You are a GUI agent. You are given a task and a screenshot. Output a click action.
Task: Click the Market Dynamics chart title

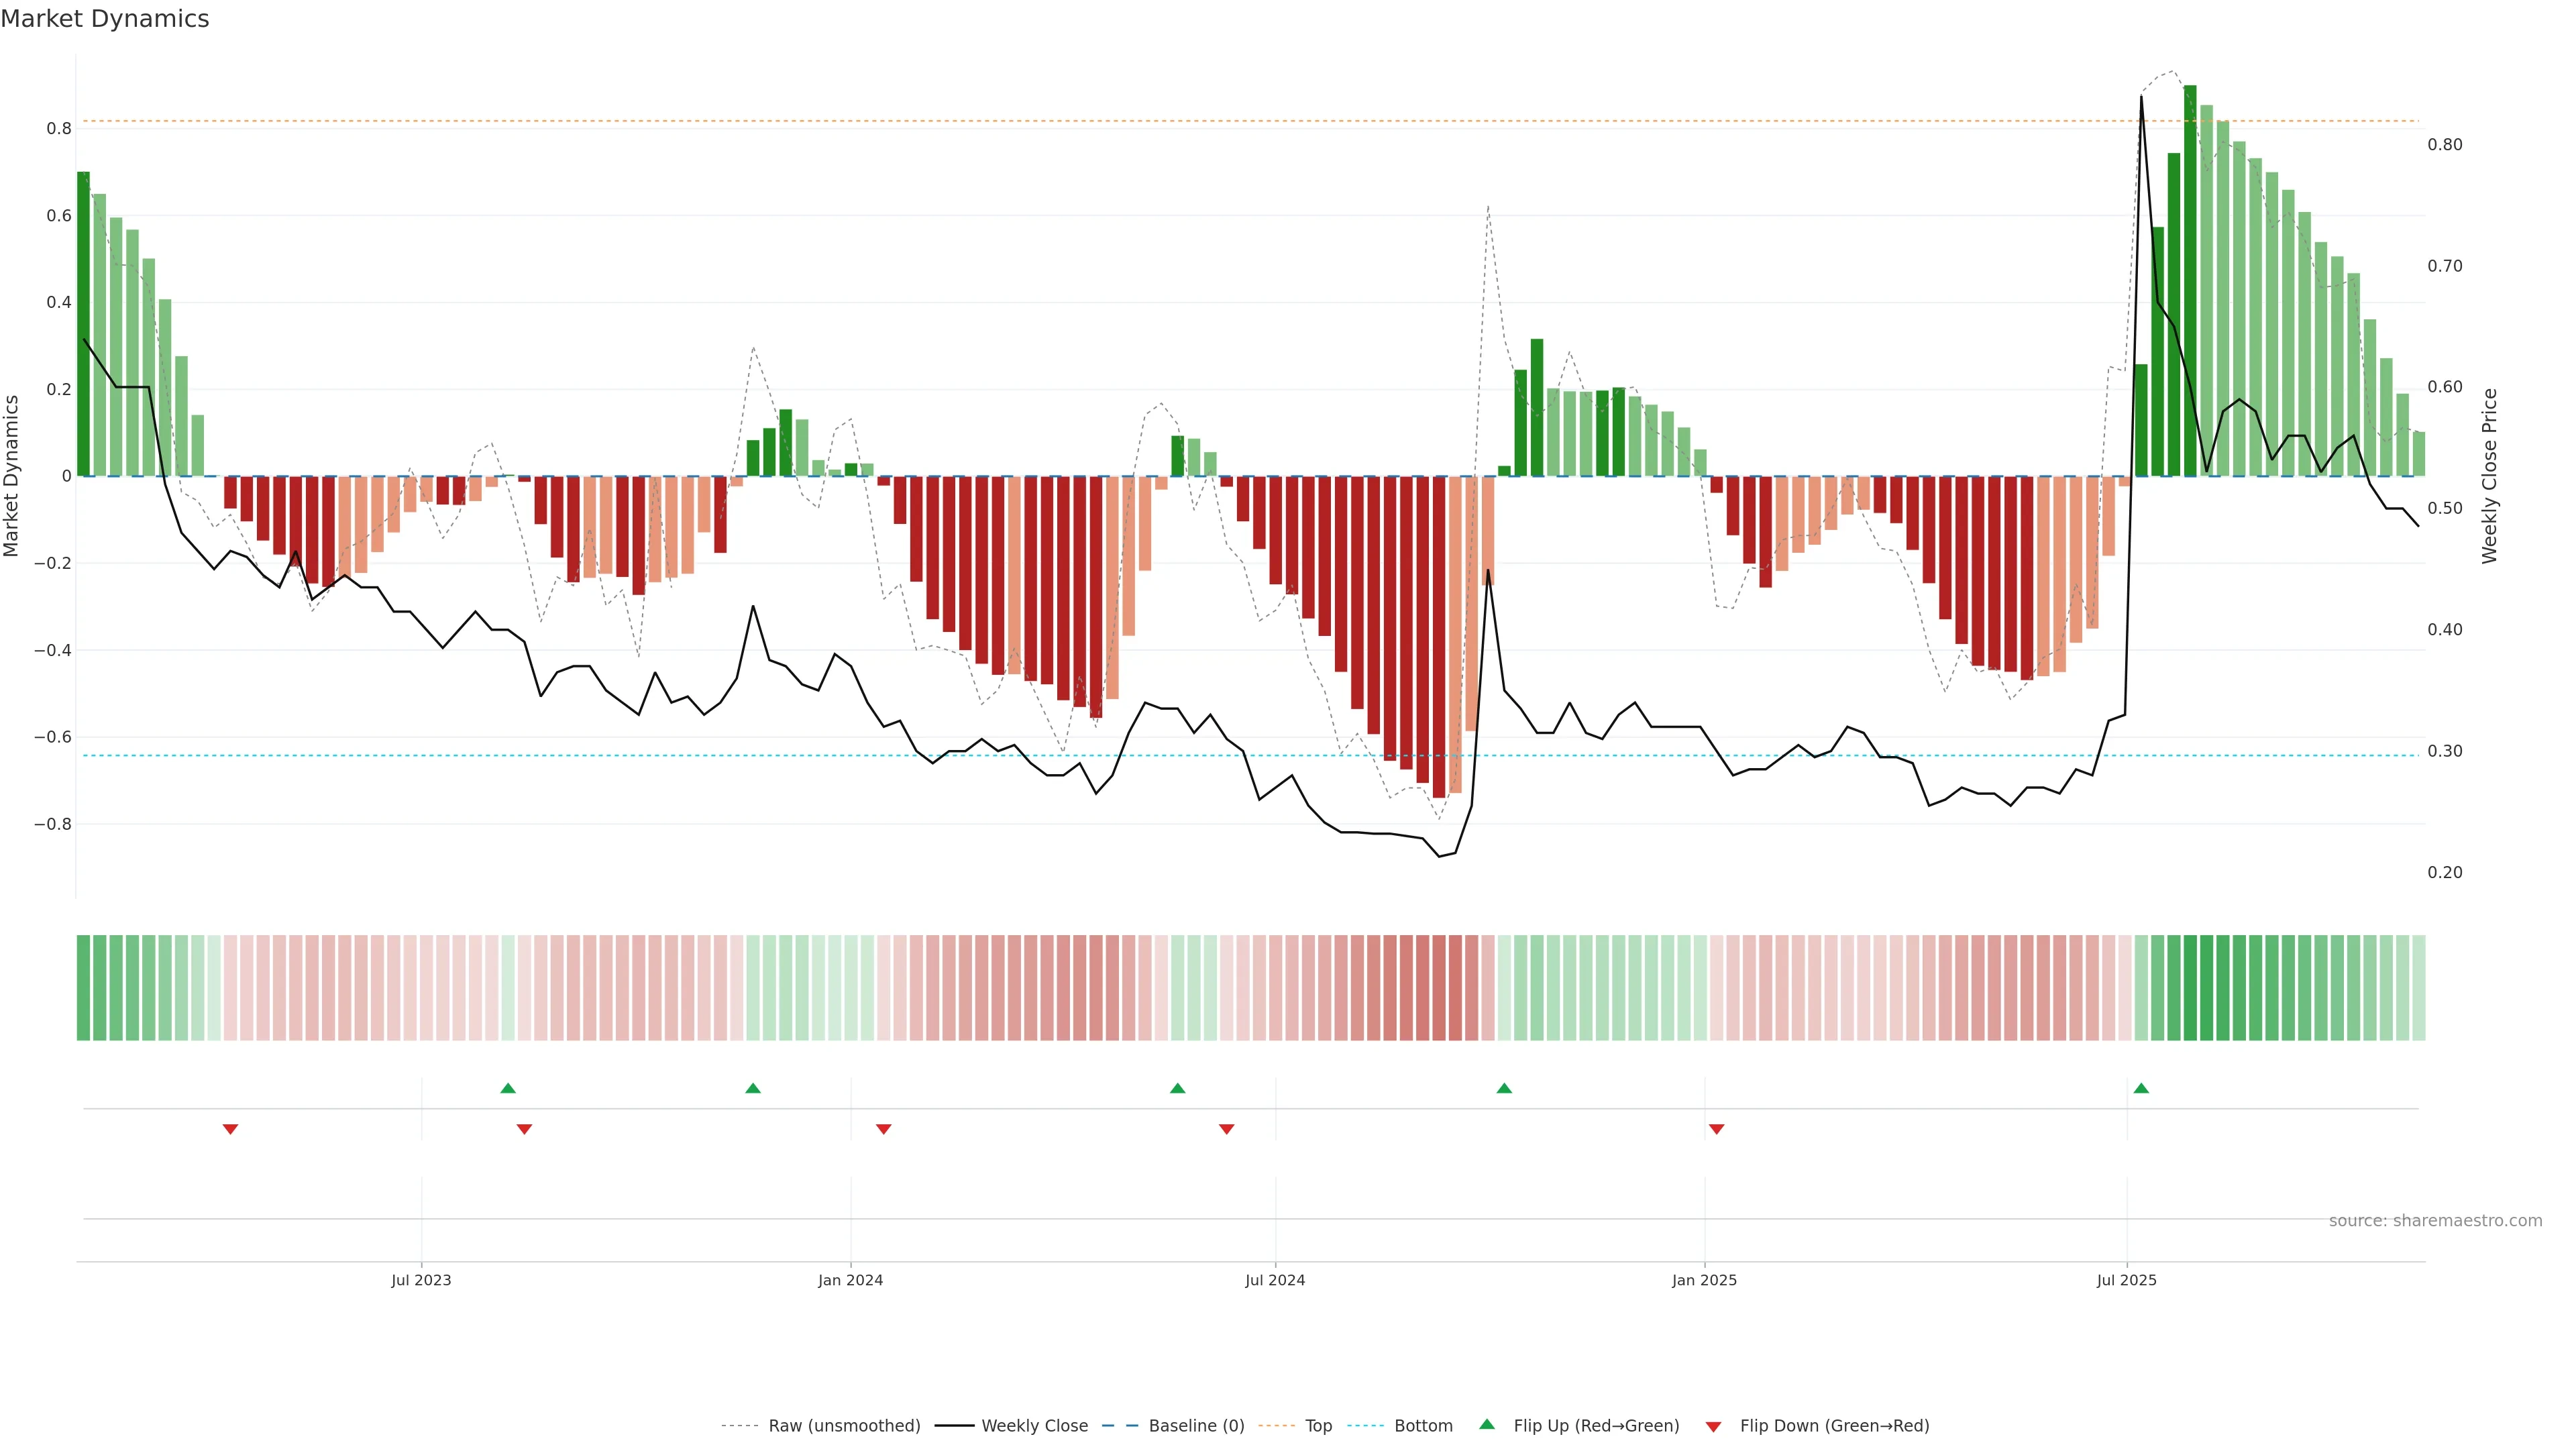click(x=105, y=19)
